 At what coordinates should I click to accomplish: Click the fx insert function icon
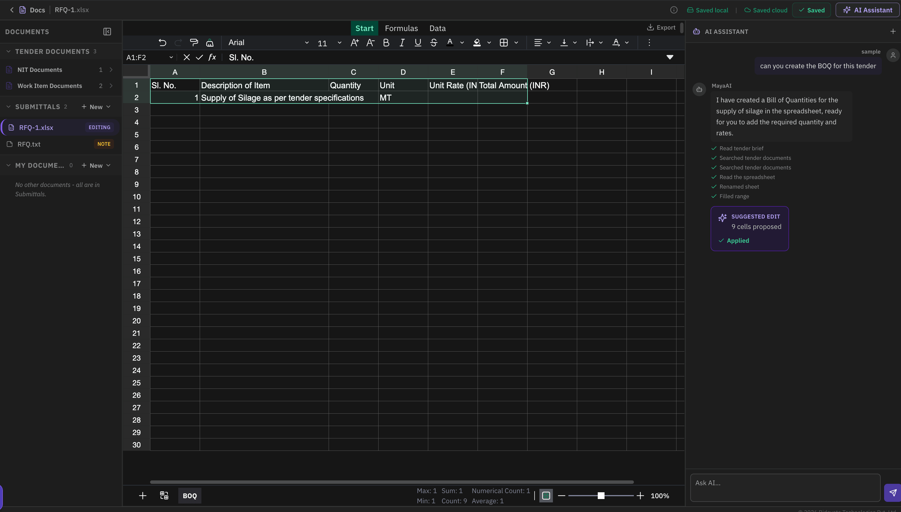point(212,57)
